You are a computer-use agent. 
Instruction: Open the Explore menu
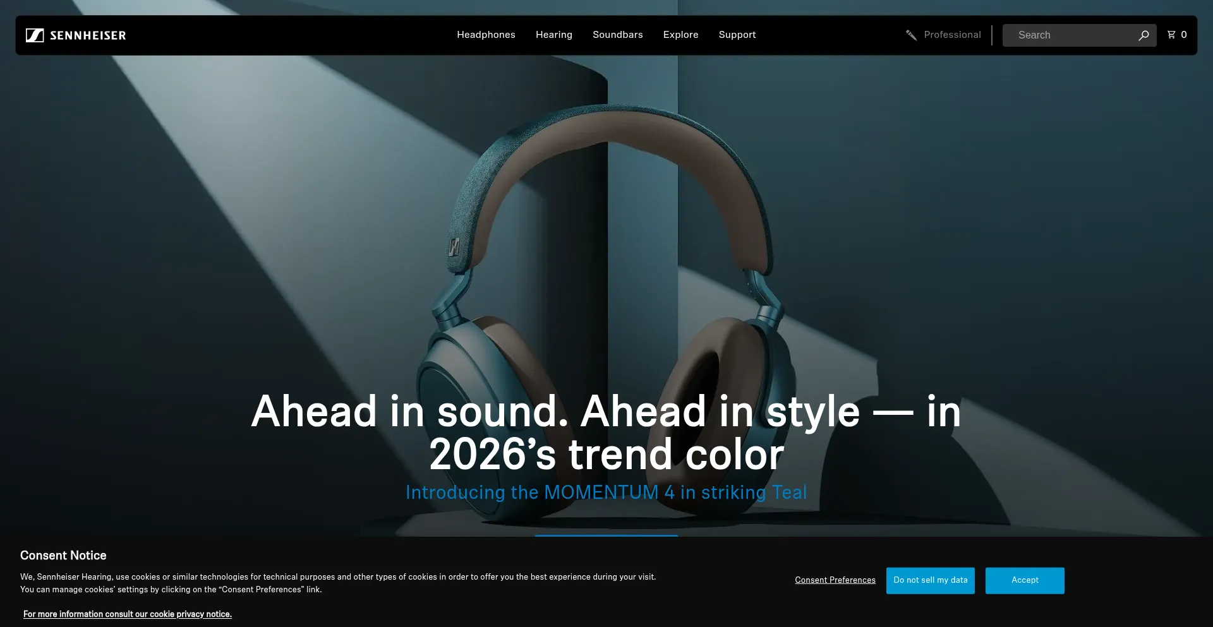(x=680, y=35)
